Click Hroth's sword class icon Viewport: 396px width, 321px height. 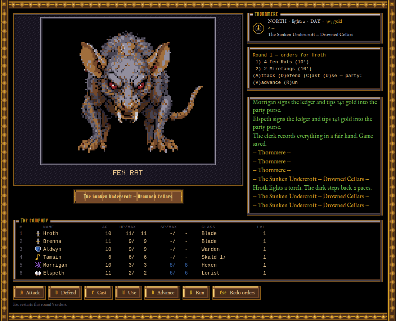[38, 234]
